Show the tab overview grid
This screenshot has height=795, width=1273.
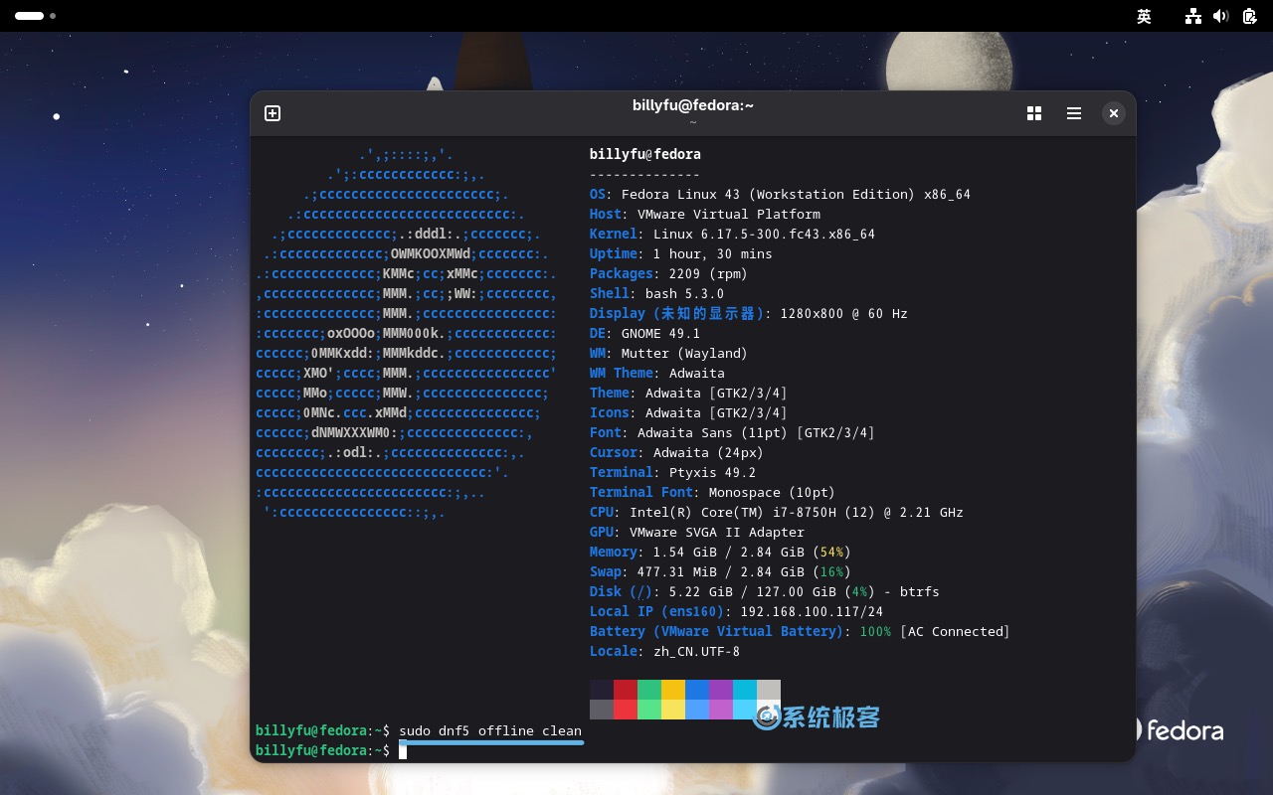pyautogui.click(x=1034, y=113)
